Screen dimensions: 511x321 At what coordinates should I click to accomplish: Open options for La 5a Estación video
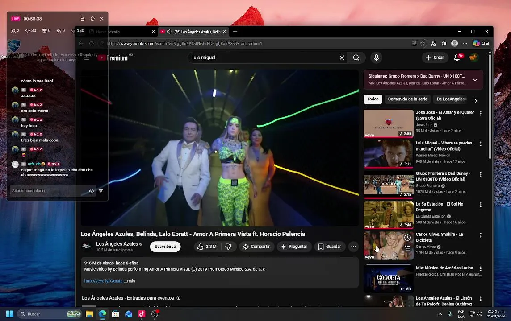pos(480,205)
